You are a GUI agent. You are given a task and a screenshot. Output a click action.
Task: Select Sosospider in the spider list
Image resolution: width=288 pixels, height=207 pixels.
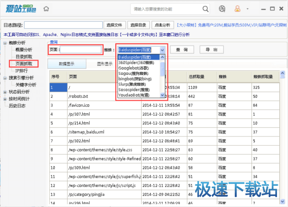pos(139,90)
